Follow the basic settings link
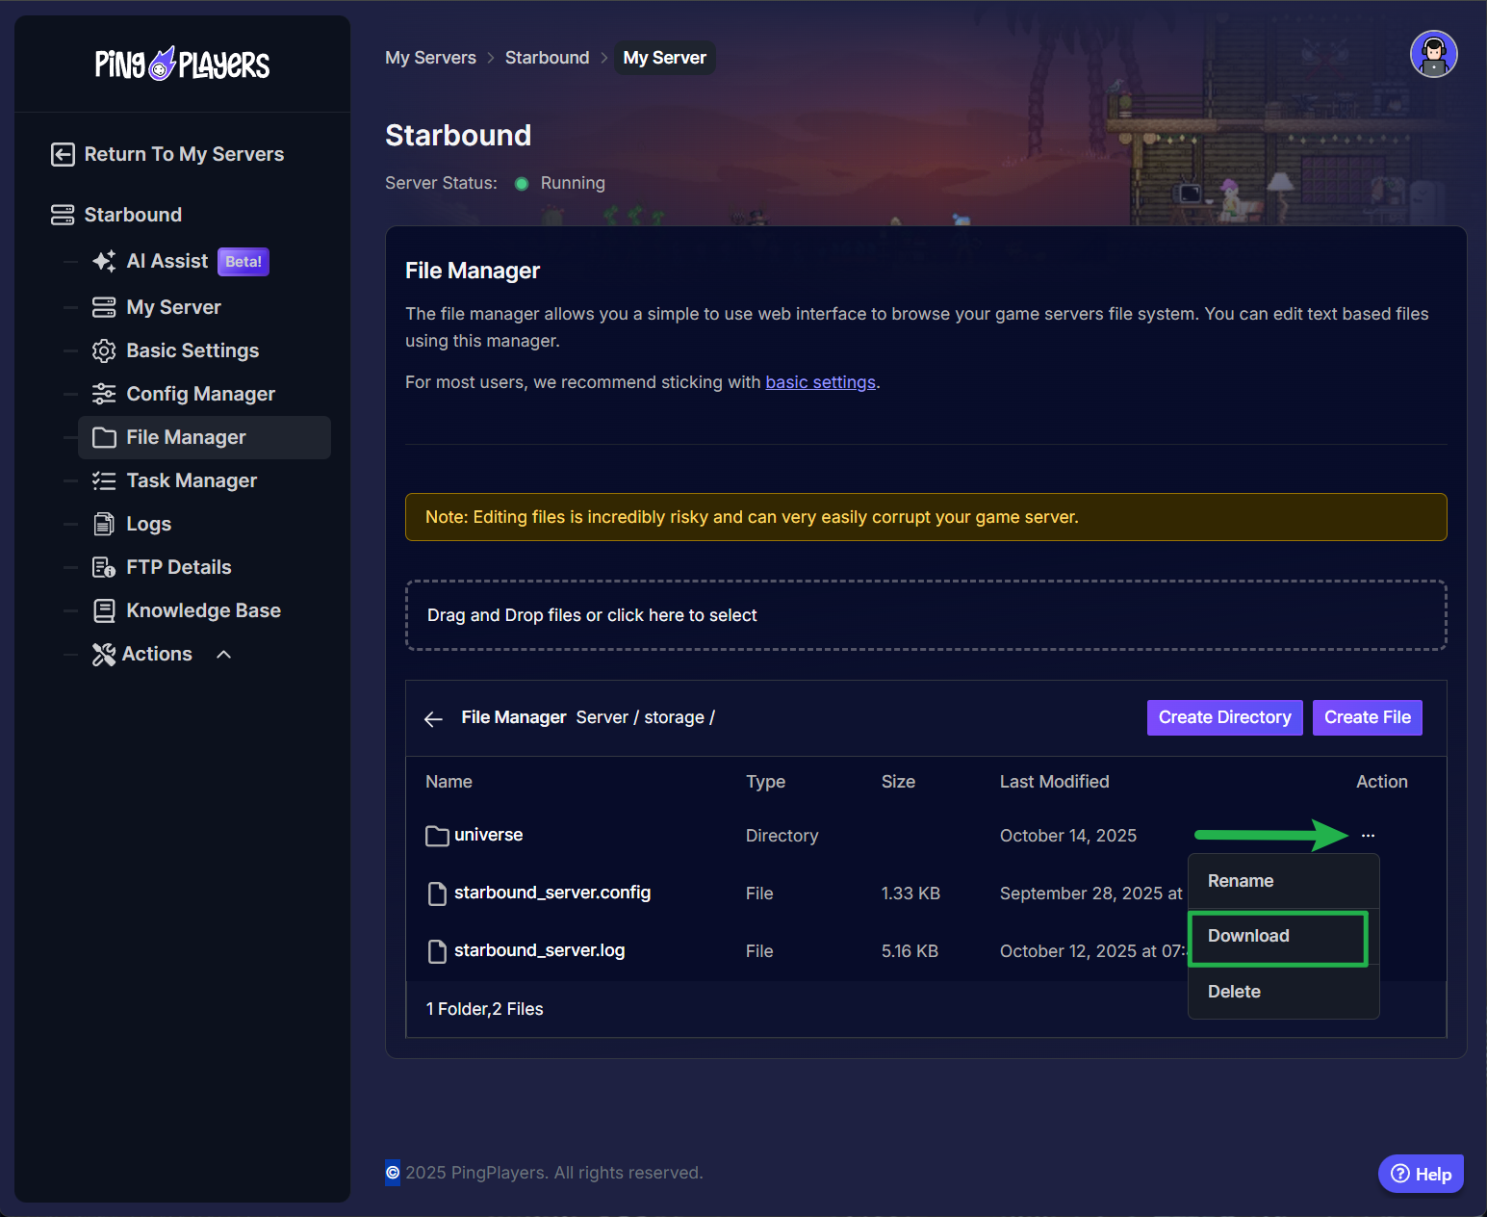 pyautogui.click(x=820, y=383)
